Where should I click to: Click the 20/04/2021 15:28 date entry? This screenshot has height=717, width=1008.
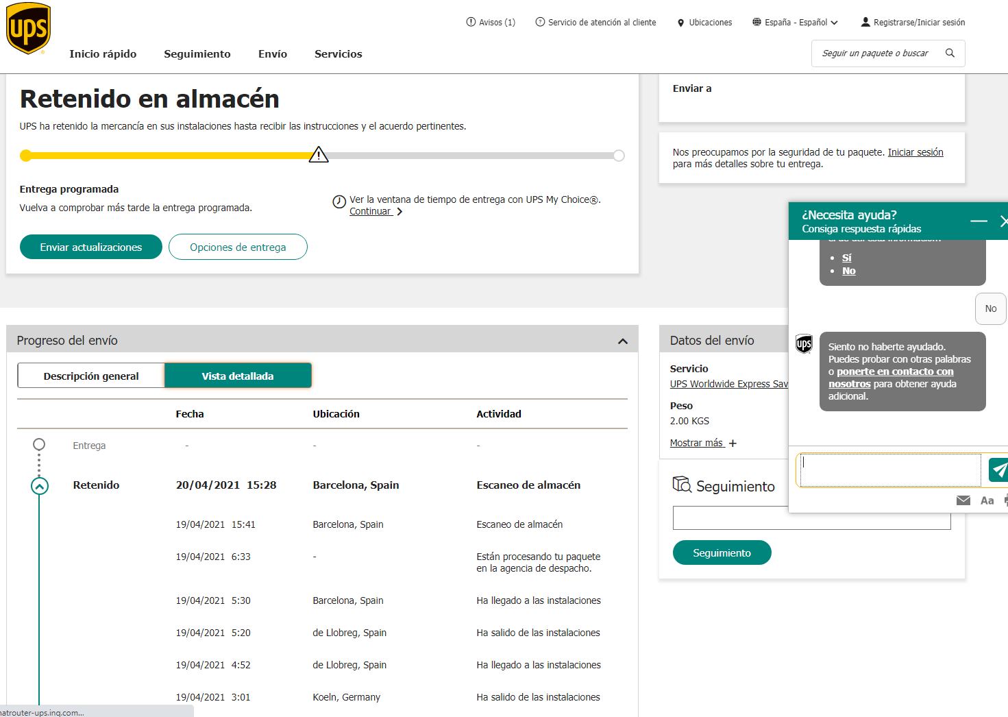tap(226, 485)
